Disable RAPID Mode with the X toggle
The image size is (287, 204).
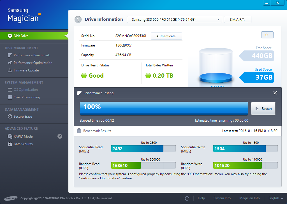(x=60, y=136)
